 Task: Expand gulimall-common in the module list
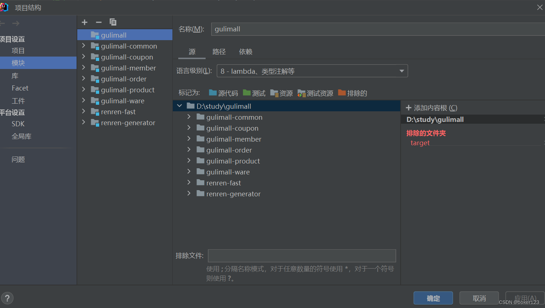[x=83, y=46]
